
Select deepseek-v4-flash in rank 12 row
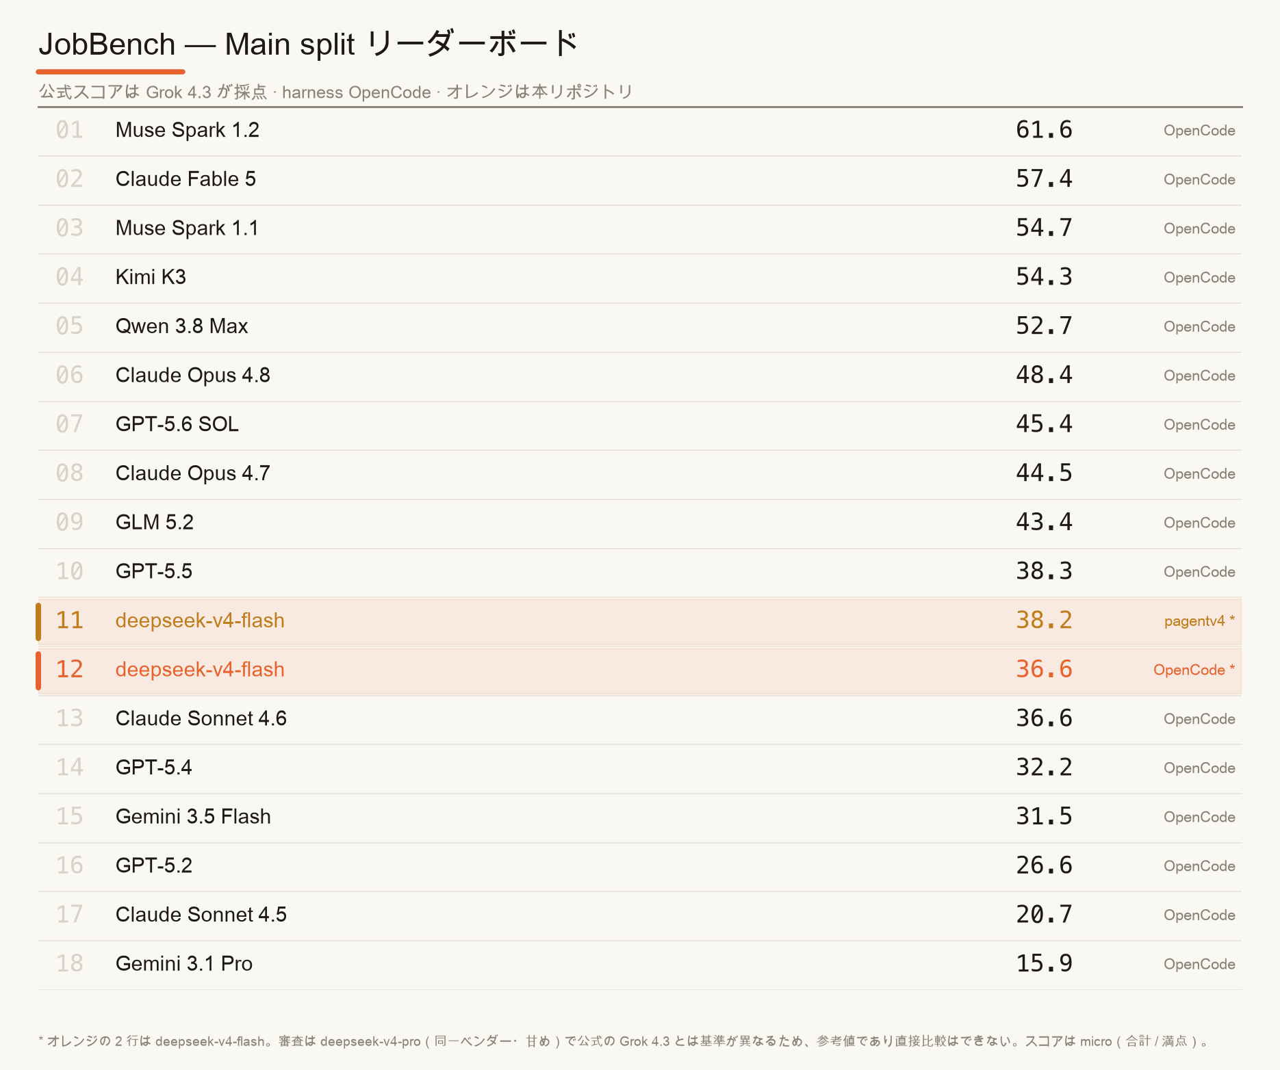point(200,670)
